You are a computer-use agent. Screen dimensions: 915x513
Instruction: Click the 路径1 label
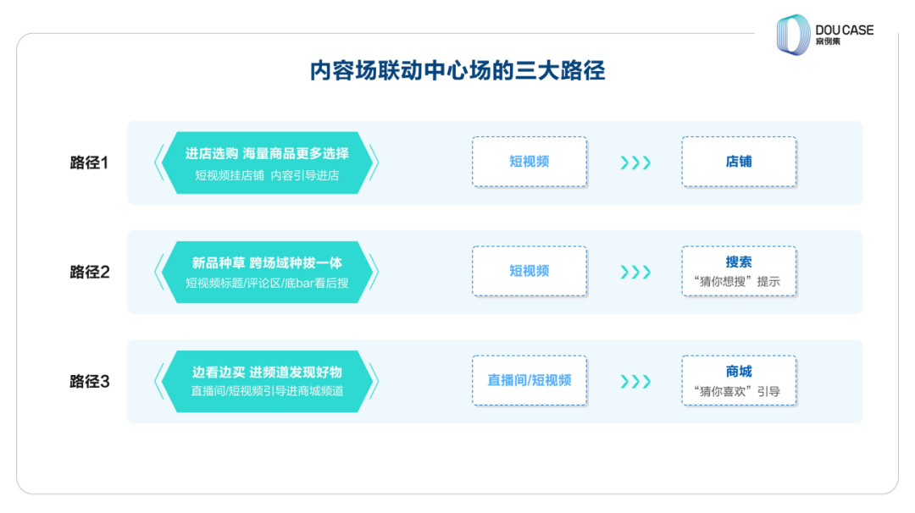coord(90,163)
